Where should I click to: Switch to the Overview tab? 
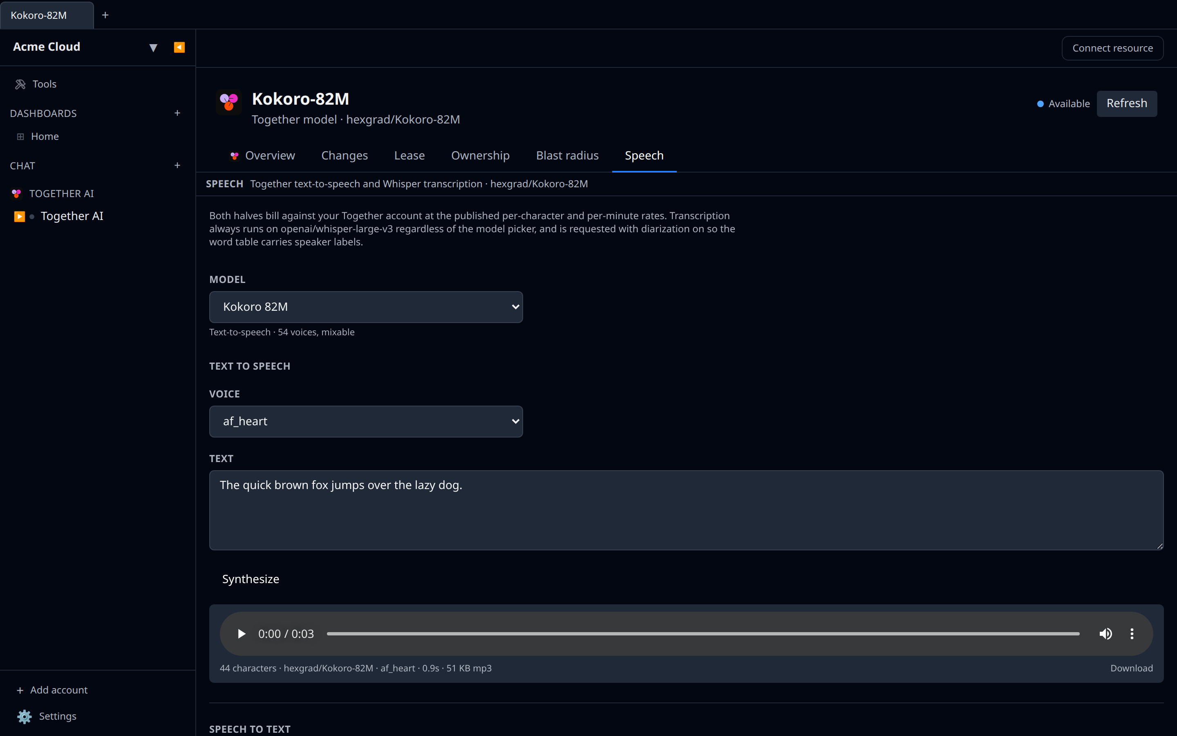click(x=263, y=156)
